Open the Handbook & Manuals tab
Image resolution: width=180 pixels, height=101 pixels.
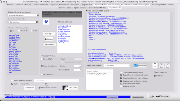pyautogui.click(x=23, y=5)
